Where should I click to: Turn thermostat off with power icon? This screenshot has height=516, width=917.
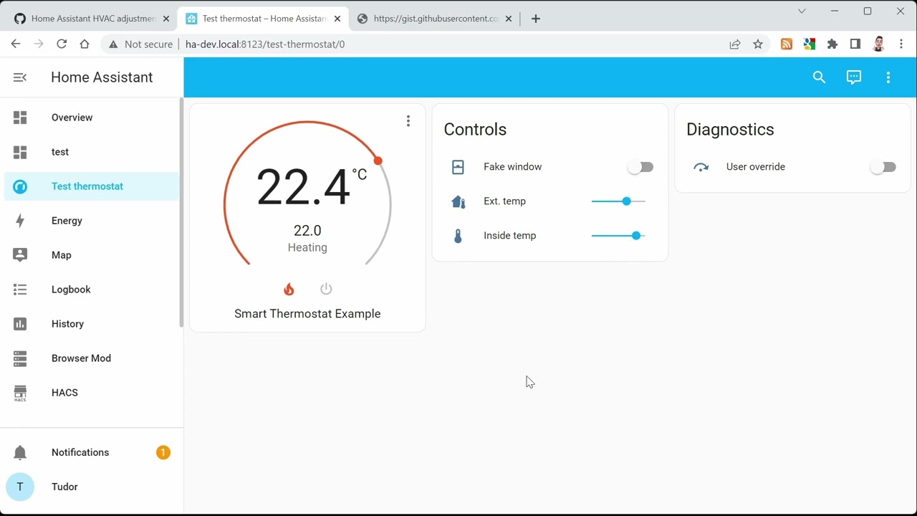click(326, 289)
